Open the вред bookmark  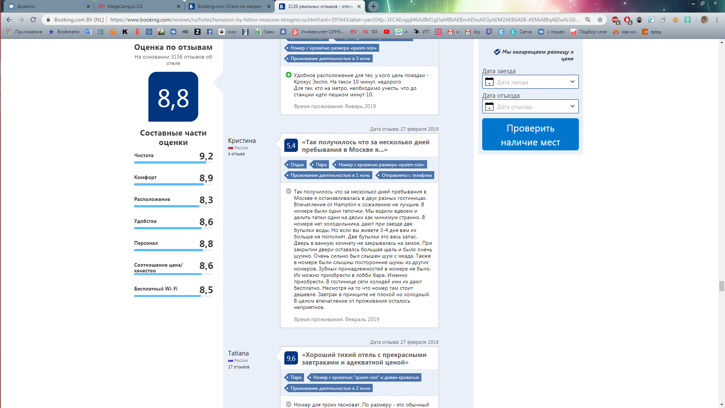652,32
